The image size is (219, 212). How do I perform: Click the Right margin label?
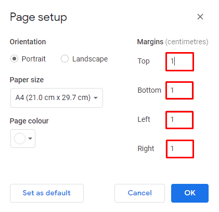[x=146, y=149]
